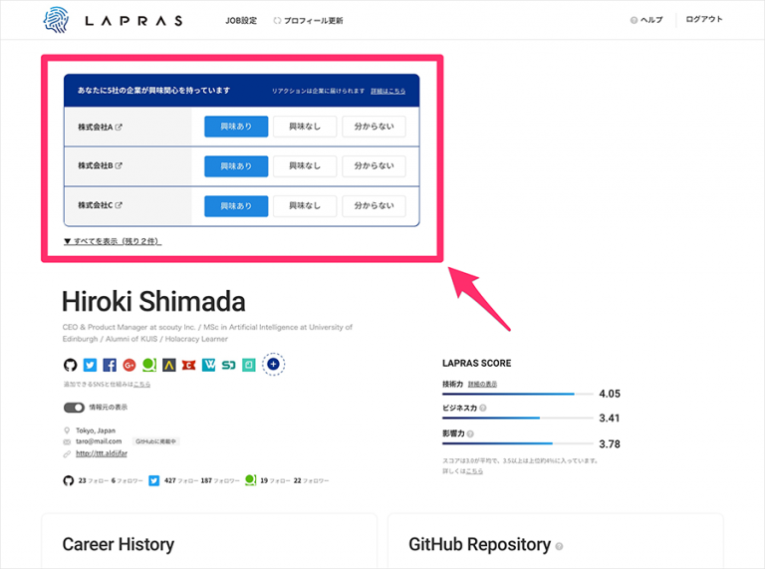Open ヘルプ in the header
This screenshot has width=765, height=569.
pos(645,20)
